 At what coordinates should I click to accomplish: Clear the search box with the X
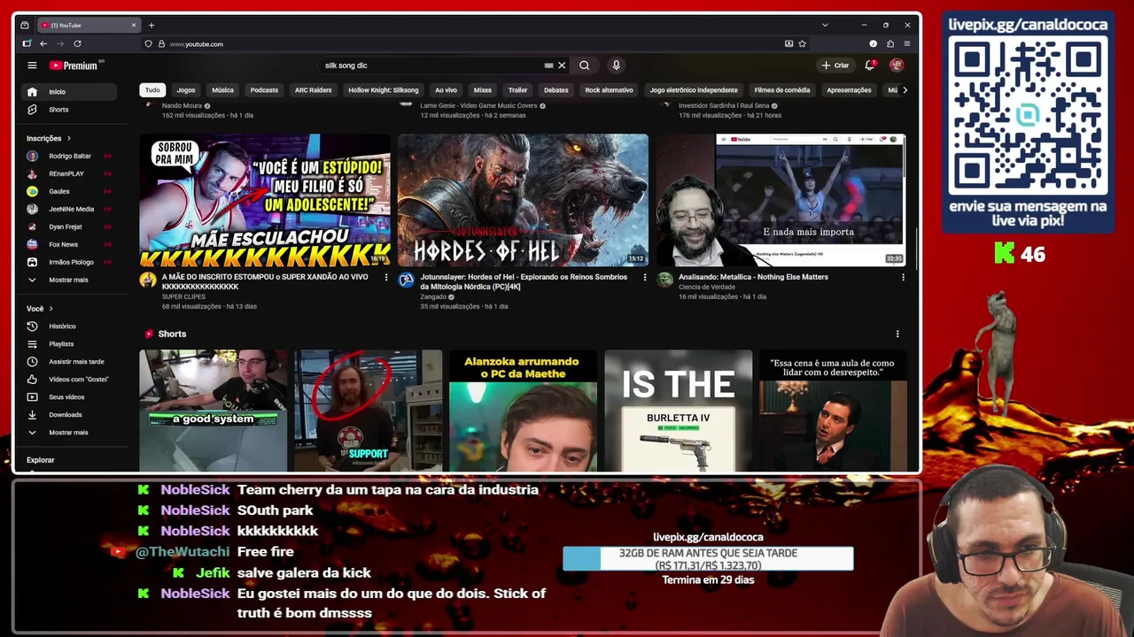pyautogui.click(x=562, y=65)
